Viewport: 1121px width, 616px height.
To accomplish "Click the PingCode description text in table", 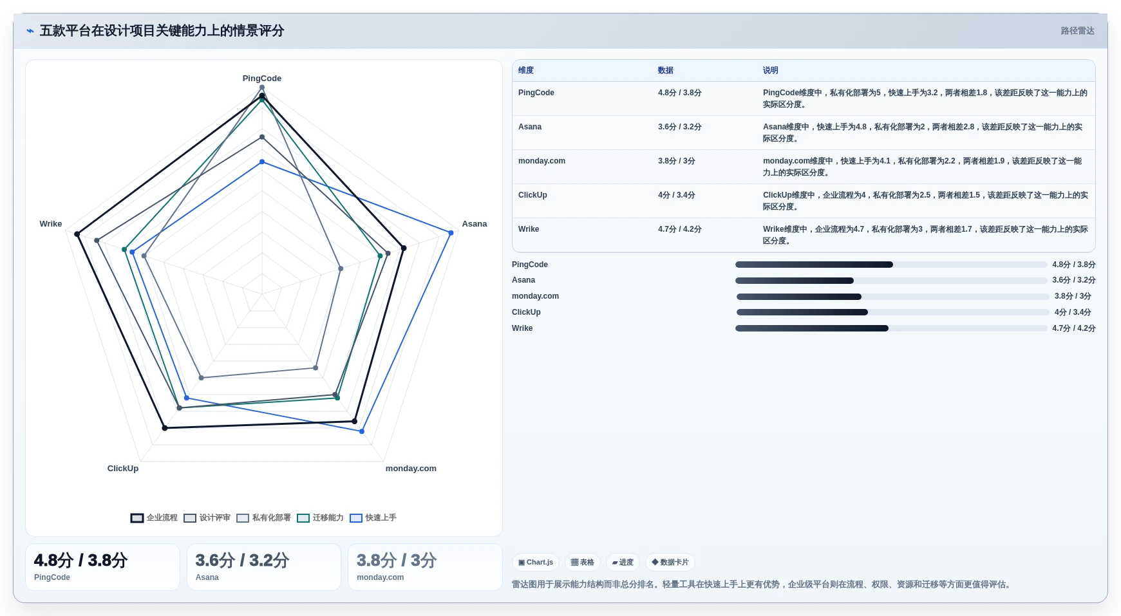I will (925, 98).
